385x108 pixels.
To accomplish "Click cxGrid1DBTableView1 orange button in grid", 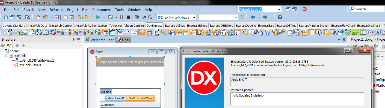I will coord(140,98).
